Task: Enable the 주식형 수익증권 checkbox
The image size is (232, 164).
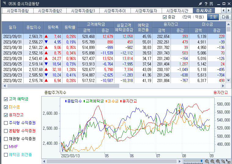Action: pos(6,123)
